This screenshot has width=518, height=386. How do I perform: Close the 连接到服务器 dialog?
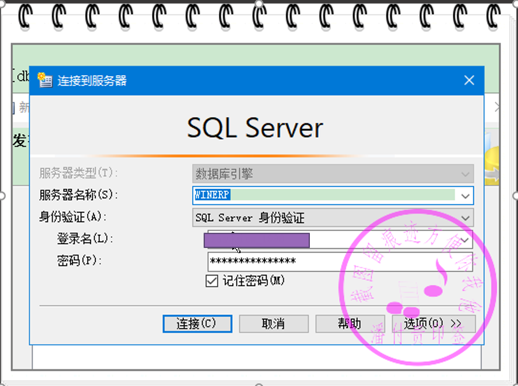coord(469,80)
